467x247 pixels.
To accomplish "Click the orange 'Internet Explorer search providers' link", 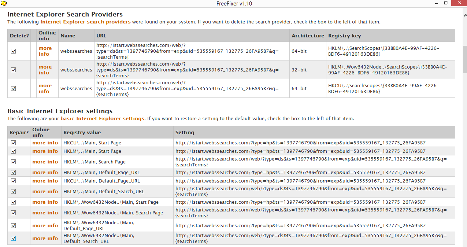I will [85, 22].
